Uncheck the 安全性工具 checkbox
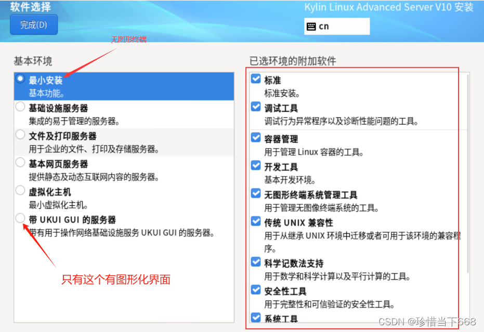The height and width of the screenshot is (332, 484). (x=256, y=289)
